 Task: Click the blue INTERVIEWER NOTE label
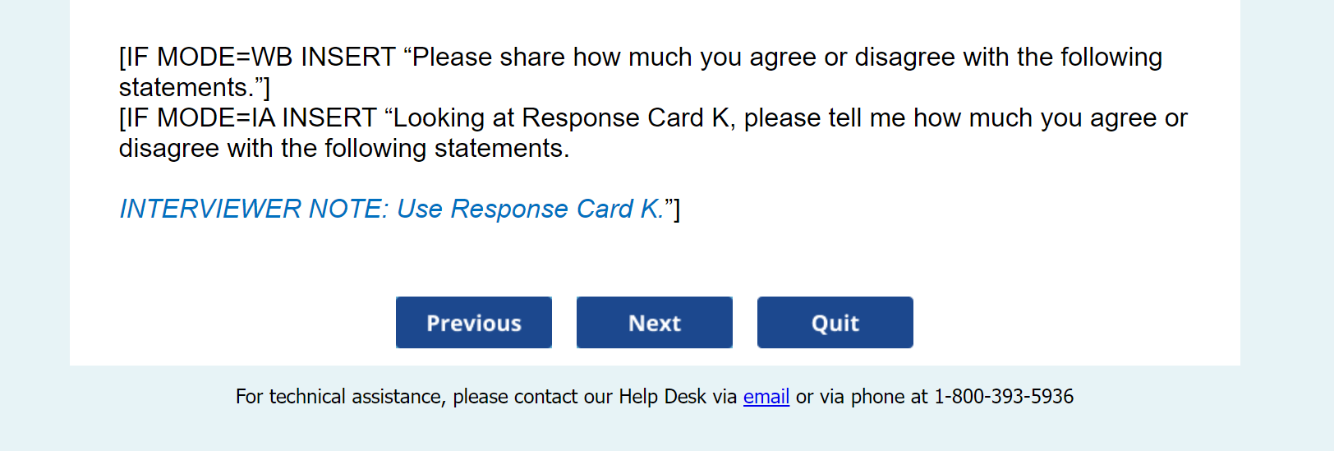tap(254, 209)
